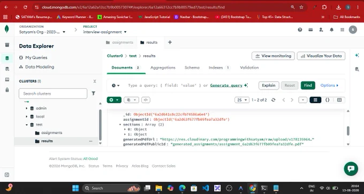Open the help question-mark icon
The image size is (364, 194).
click(300, 30)
